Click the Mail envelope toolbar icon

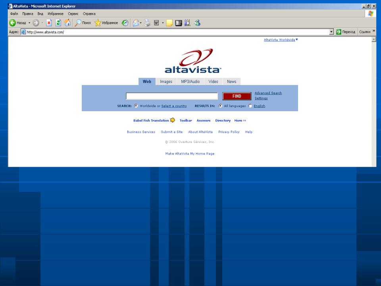(x=136, y=23)
